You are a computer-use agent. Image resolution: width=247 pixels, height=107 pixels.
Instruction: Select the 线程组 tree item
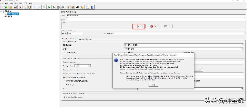click(x=10, y=16)
